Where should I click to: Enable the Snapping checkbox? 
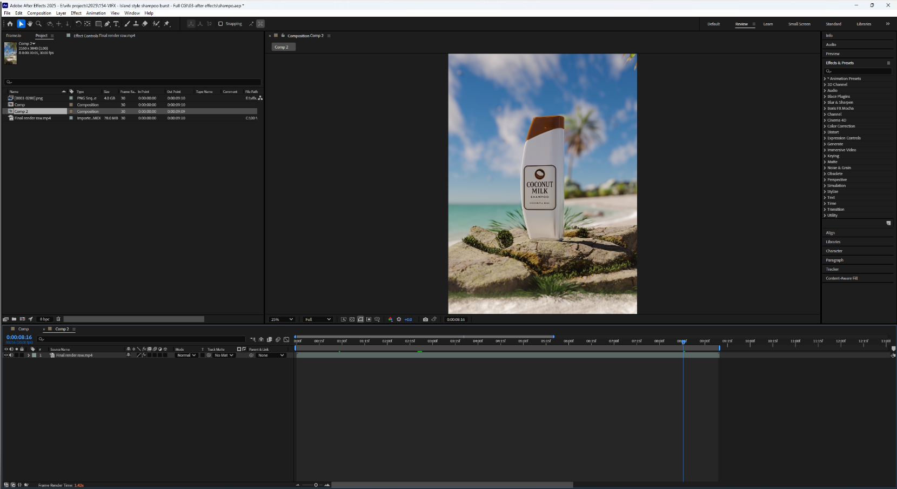coord(220,24)
